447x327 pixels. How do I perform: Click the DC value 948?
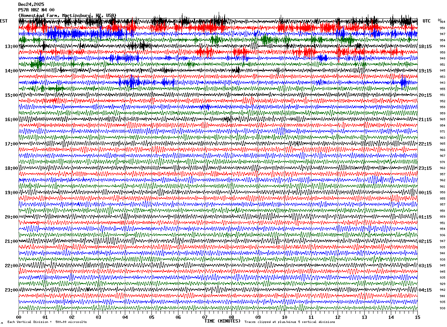[442, 58]
